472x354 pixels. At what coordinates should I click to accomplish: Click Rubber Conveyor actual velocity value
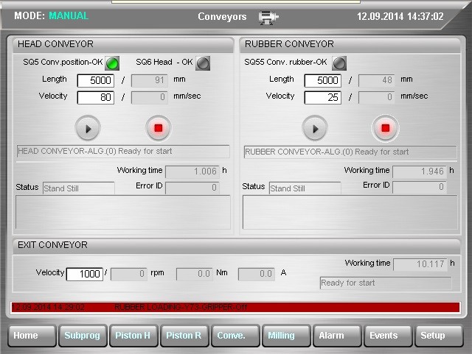tap(377, 97)
